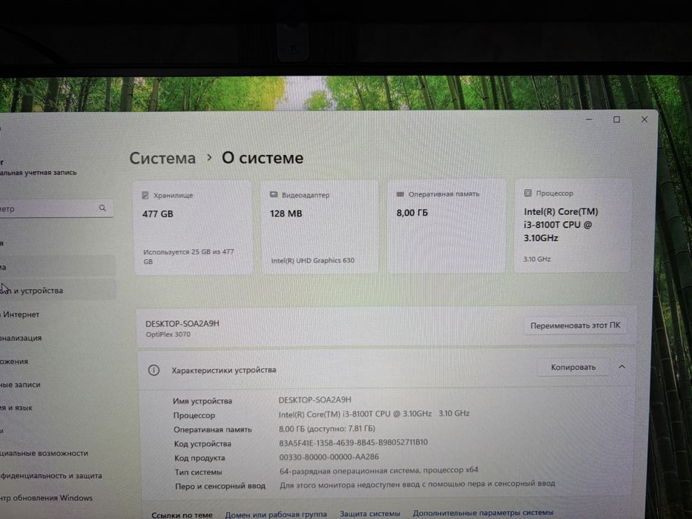The height and width of the screenshot is (519, 692).
Task: Click the локальная учетная запись profile text
Action: click(38, 173)
